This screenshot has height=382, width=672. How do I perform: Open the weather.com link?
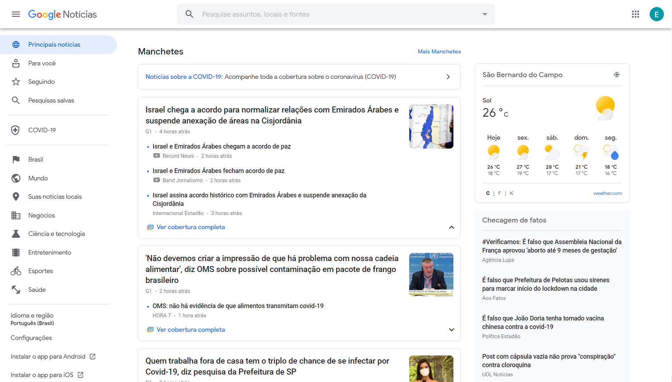click(607, 193)
